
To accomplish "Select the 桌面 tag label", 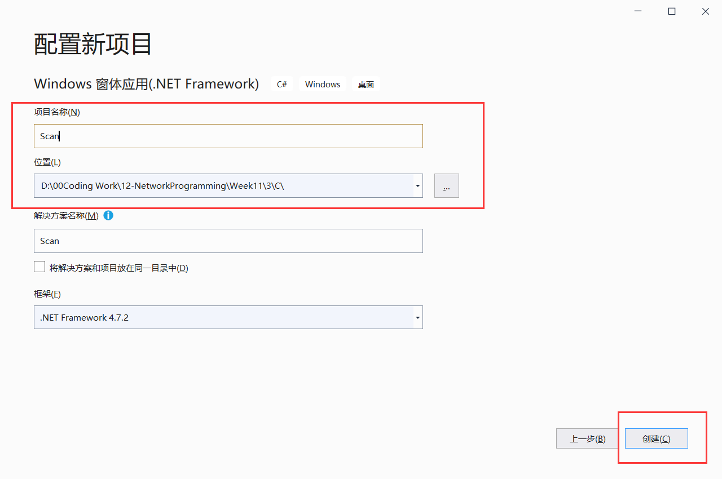I will [366, 84].
